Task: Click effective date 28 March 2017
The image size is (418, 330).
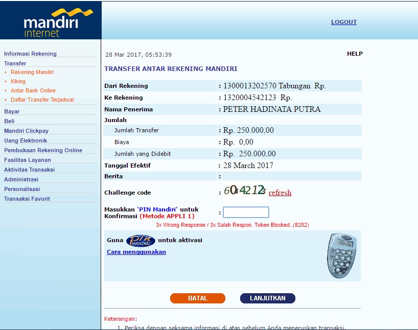Action: point(248,166)
